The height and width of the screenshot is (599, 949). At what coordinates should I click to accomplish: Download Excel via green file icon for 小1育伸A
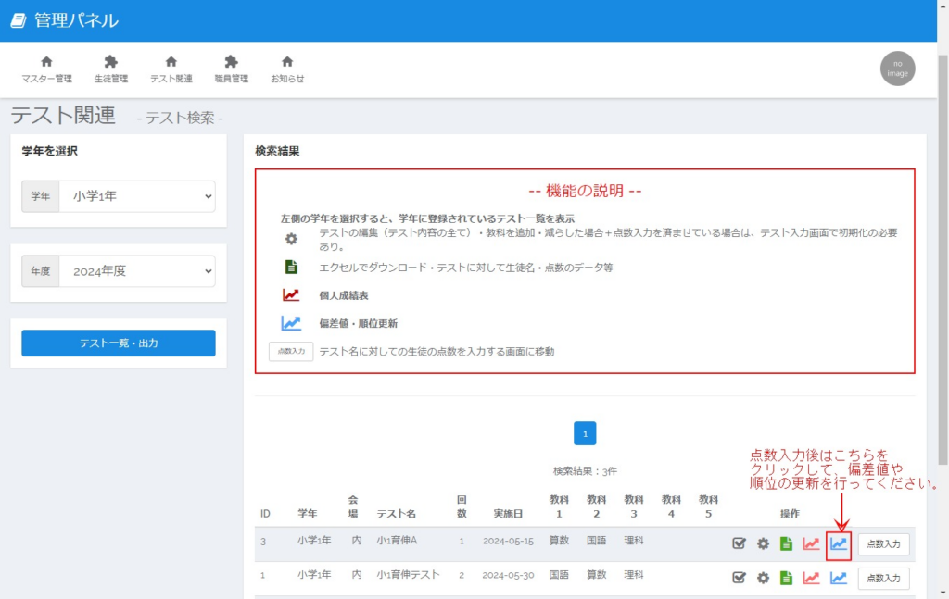click(786, 543)
